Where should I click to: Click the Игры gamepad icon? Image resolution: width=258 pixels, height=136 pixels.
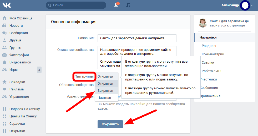(4, 70)
